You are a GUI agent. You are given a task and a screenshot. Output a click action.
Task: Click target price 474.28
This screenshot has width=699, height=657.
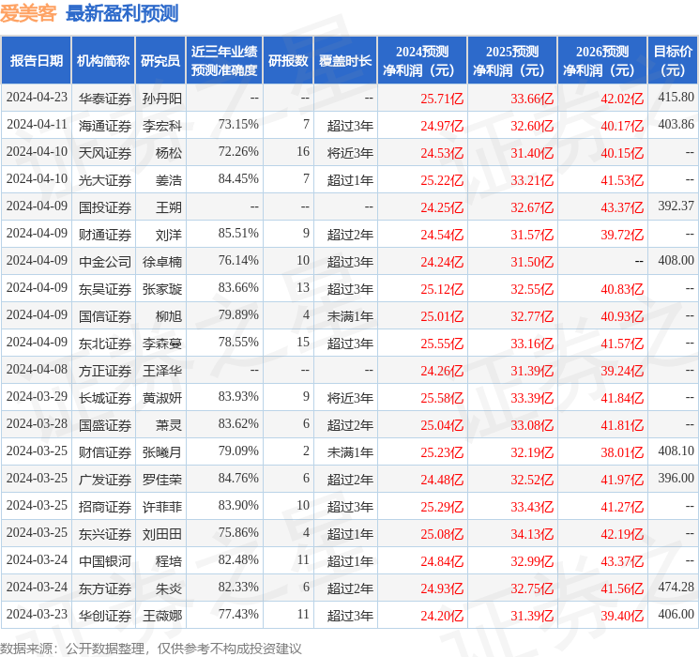coord(676,587)
